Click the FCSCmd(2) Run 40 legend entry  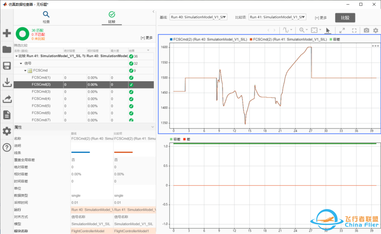pyautogui.click(x=208, y=39)
